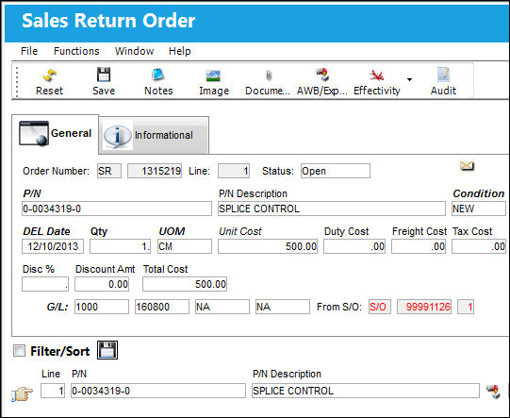Click the toolbar drag handle grip
Viewport: 510px width, 418px height.
coord(17,81)
